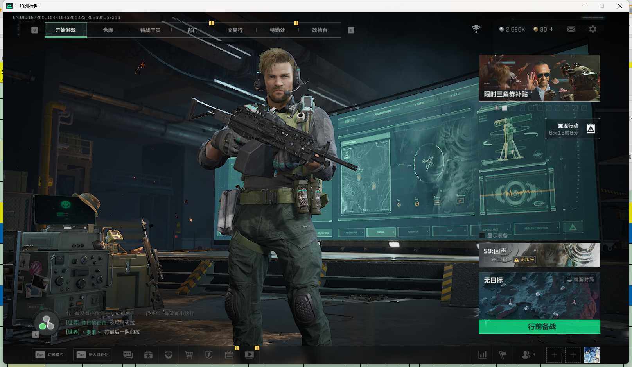Click the 2,686K currency balance
The image size is (632, 367).
512,29
